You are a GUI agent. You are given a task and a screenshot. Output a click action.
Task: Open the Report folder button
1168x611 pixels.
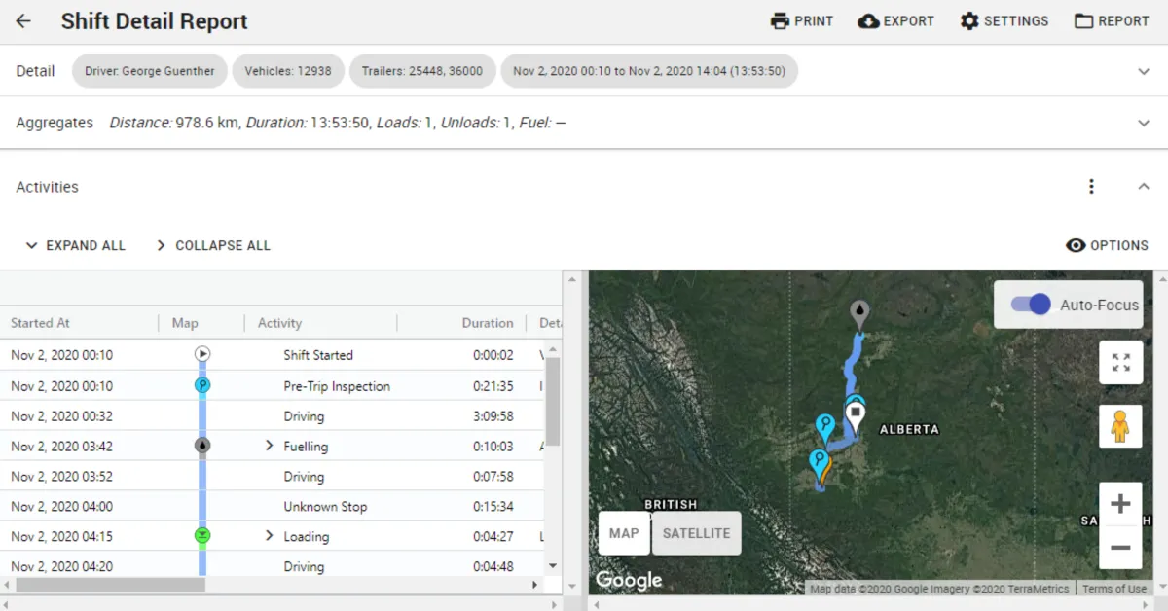pos(1112,21)
